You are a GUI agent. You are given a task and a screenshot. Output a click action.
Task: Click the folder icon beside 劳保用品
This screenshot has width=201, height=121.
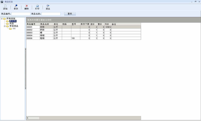click(x=8, y=26)
